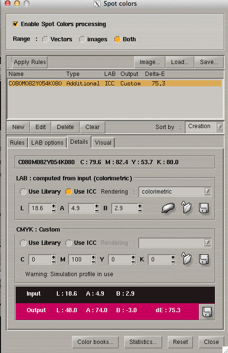The height and width of the screenshot is (353, 228).
Task: Uncheck Enable Spot Colors processing
Action: tap(15, 24)
